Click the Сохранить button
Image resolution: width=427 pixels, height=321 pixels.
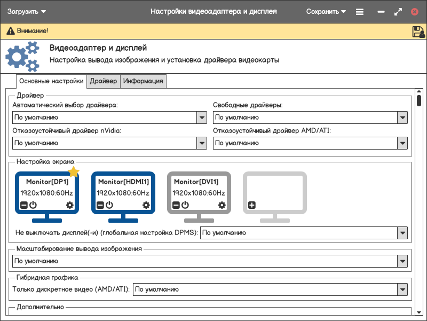(326, 11)
